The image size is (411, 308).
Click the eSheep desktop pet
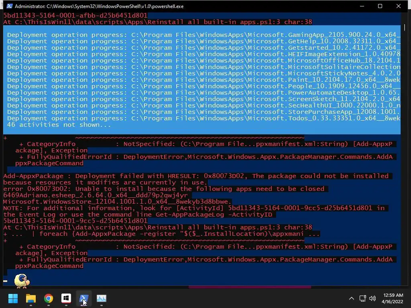point(22,281)
